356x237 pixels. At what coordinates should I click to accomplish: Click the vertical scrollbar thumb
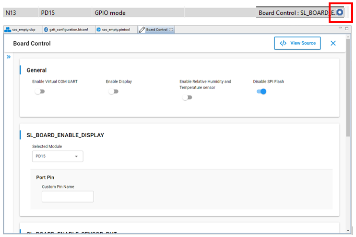point(348,88)
